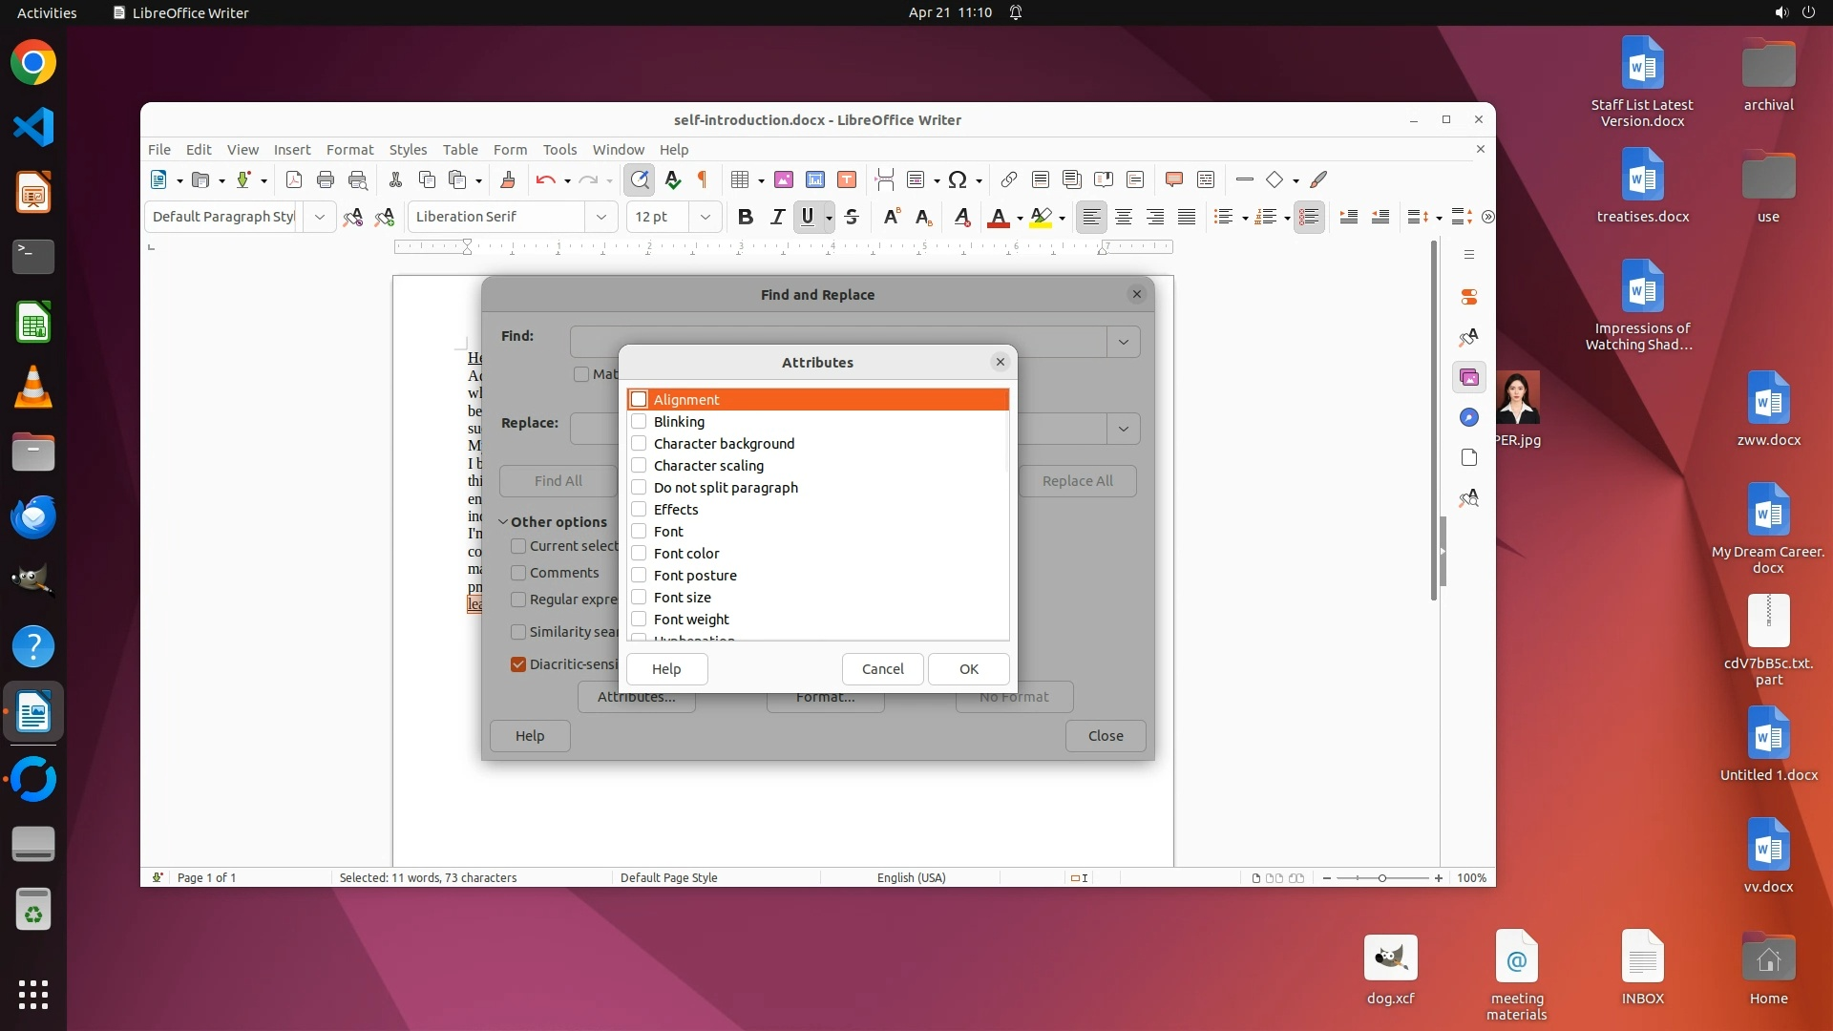Click the Italic formatting icon
This screenshot has height=1031, width=1833.
click(777, 217)
